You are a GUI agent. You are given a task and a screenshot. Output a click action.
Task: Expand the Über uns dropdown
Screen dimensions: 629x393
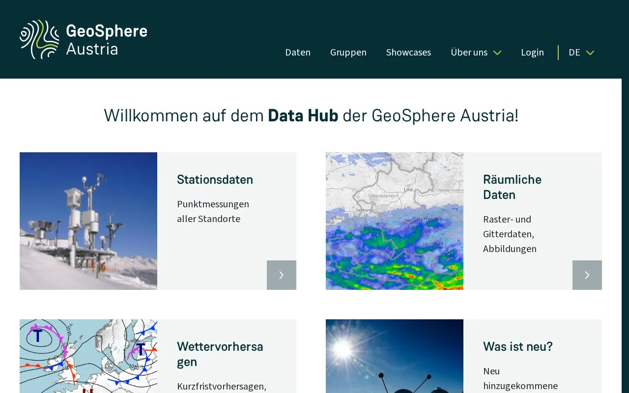click(x=476, y=52)
